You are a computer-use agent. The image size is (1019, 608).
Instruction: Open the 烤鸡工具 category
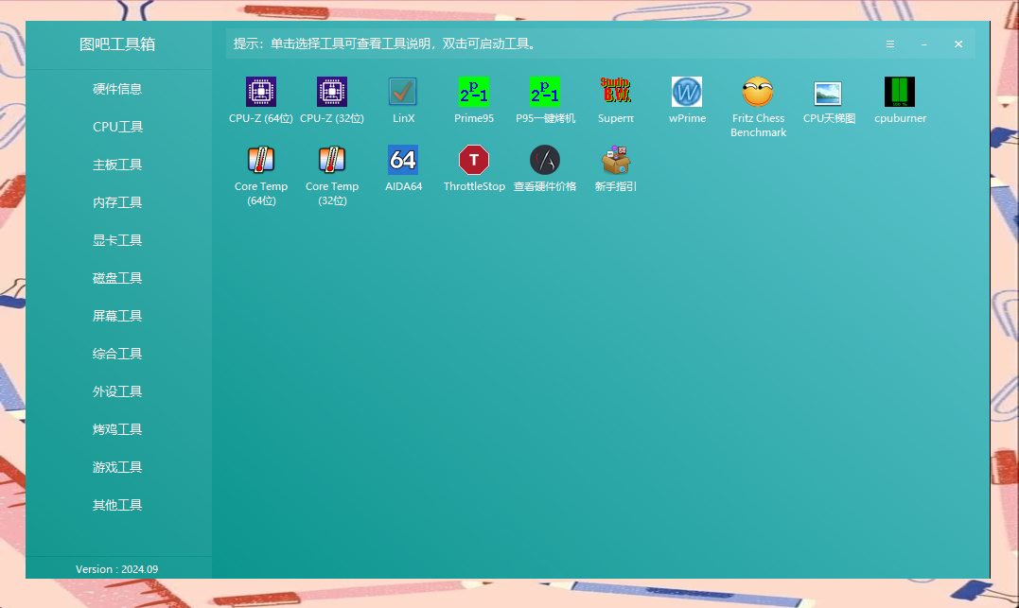117,429
